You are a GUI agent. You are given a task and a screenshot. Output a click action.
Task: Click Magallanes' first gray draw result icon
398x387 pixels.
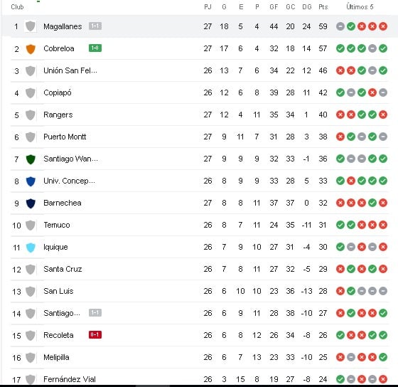[340, 26]
